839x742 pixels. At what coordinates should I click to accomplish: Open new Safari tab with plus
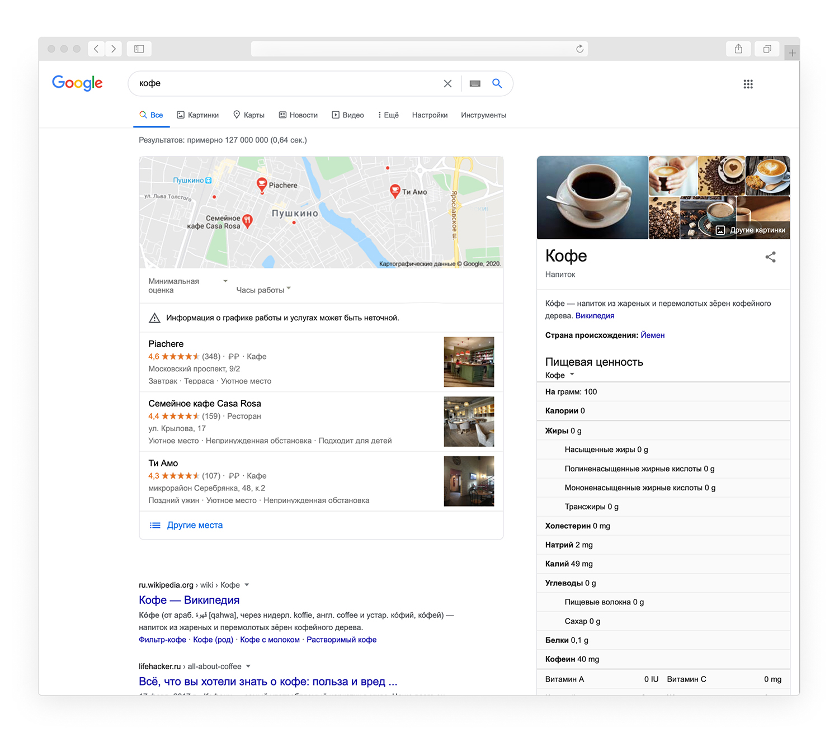(792, 53)
